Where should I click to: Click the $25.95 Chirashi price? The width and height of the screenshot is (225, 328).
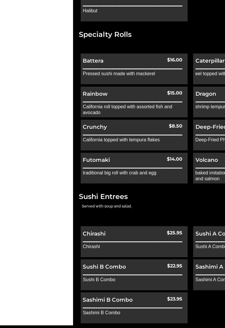pos(174,233)
